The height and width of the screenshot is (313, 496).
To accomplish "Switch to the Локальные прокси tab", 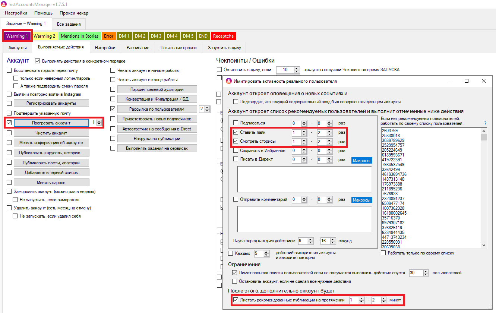I will coord(179,48).
